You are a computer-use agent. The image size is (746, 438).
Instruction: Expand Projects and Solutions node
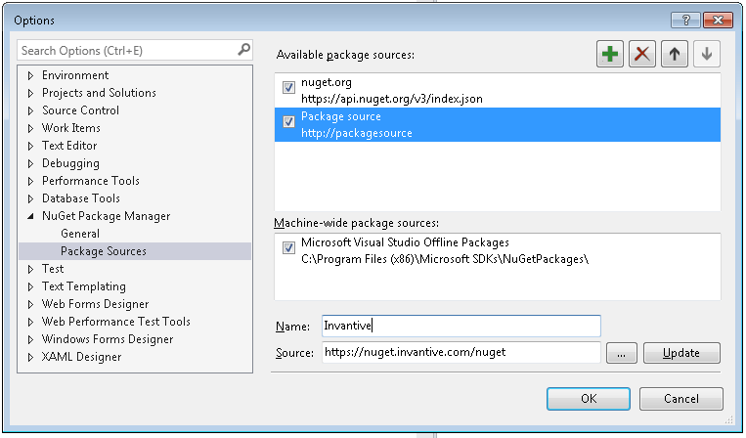click(30, 93)
